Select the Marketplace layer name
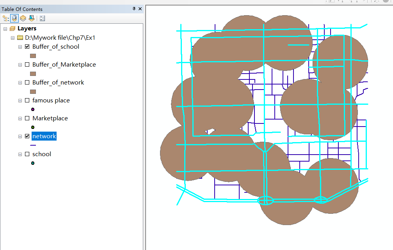 coord(50,118)
